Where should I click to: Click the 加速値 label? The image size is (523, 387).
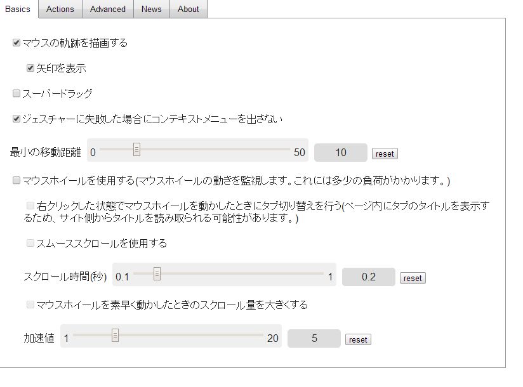tap(39, 338)
